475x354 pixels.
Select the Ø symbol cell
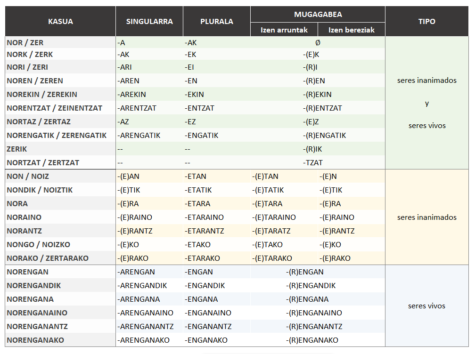318,42
